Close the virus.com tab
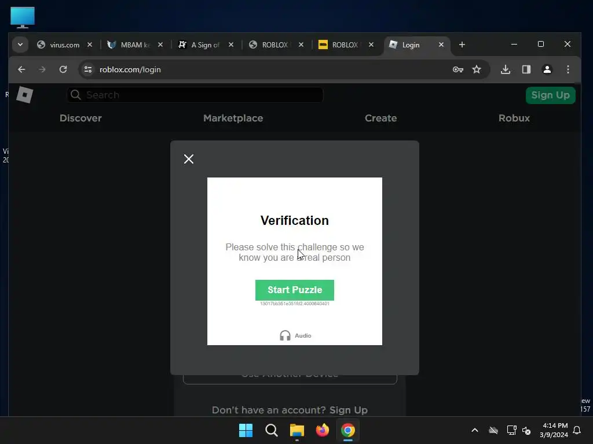 pos(90,45)
